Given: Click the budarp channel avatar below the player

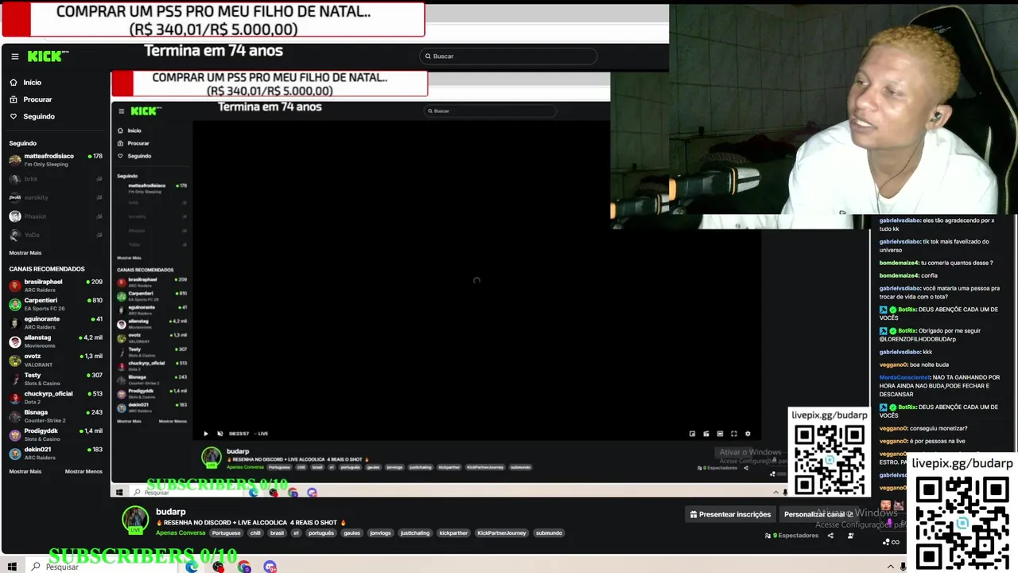Looking at the screenshot, I should pyautogui.click(x=135, y=520).
